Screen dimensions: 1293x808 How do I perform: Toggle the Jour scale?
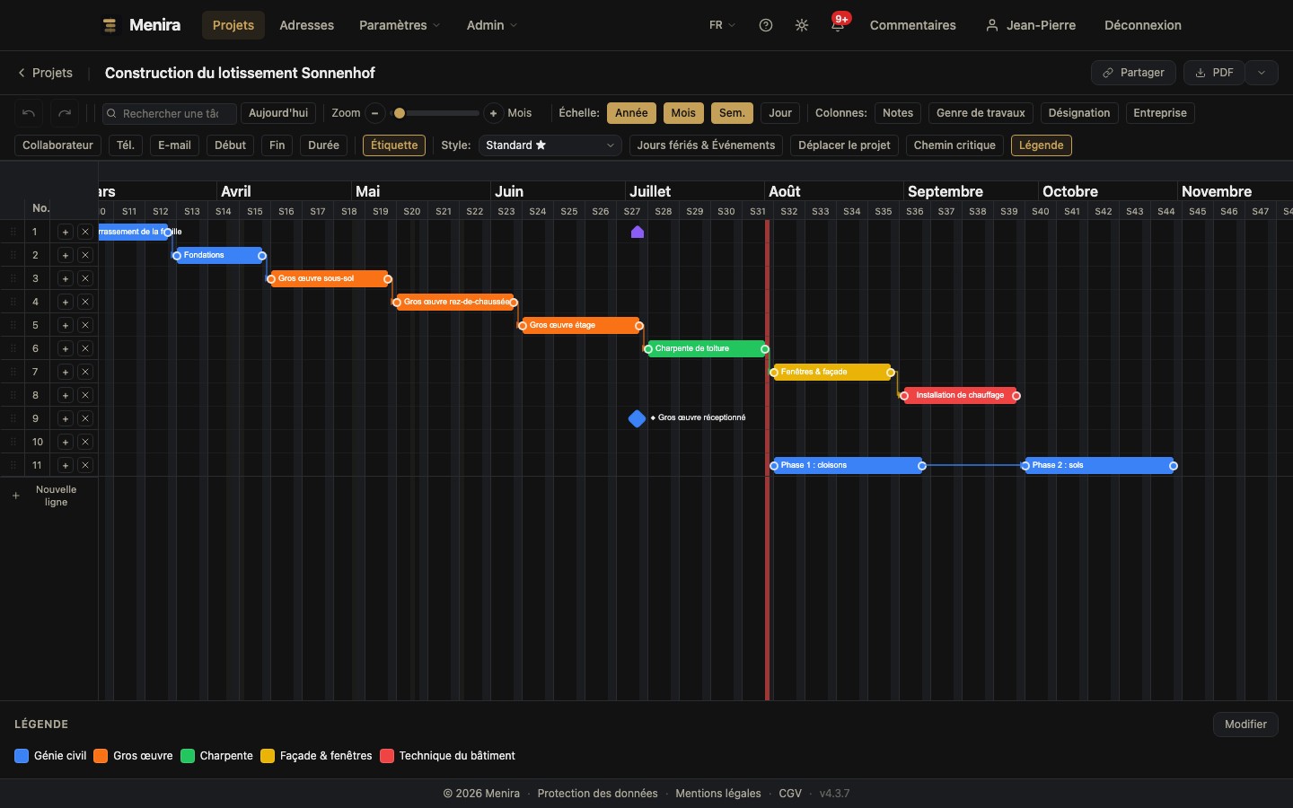[780, 113]
